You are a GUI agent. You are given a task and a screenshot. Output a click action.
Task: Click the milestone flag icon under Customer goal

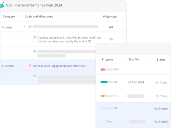click(35, 76)
